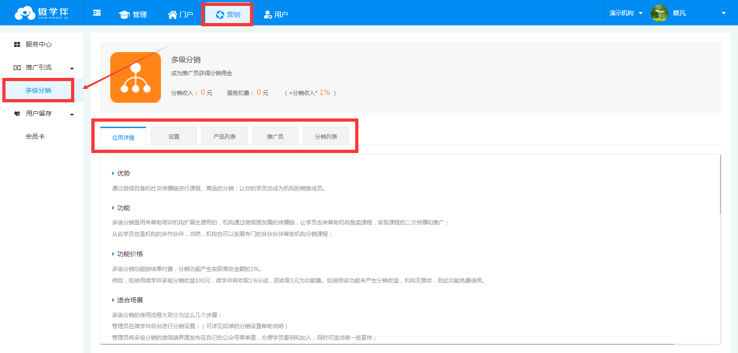Screen dimensions: 738x353
Task: Click the orange 多级分销 app icon
Action: [x=136, y=77]
